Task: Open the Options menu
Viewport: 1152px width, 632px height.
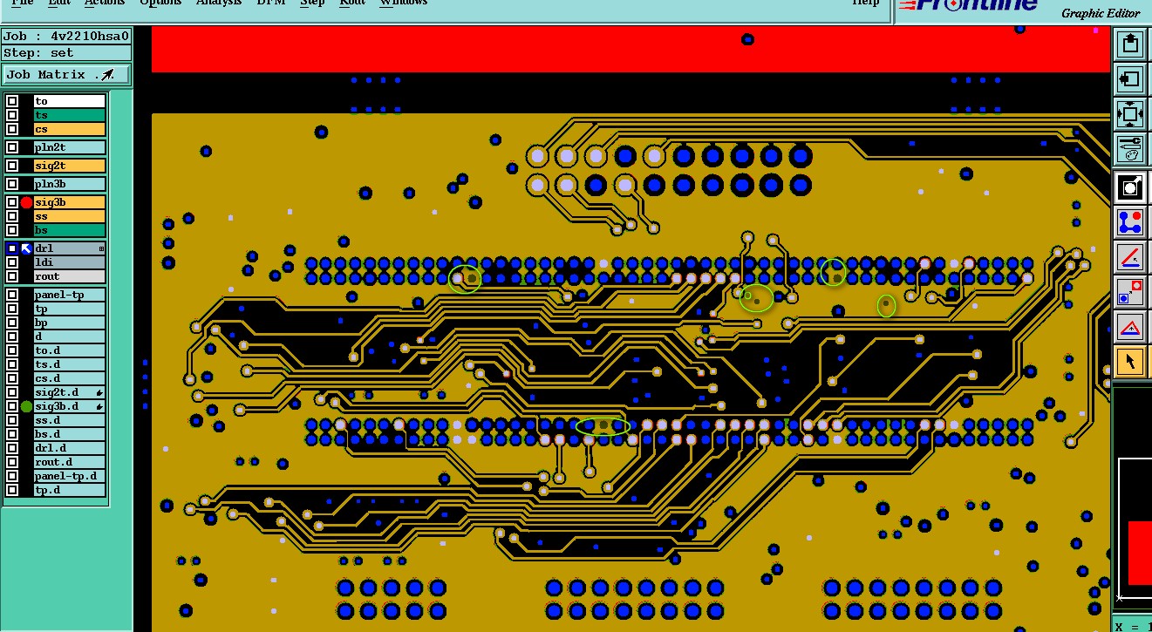Action: (160, 3)
